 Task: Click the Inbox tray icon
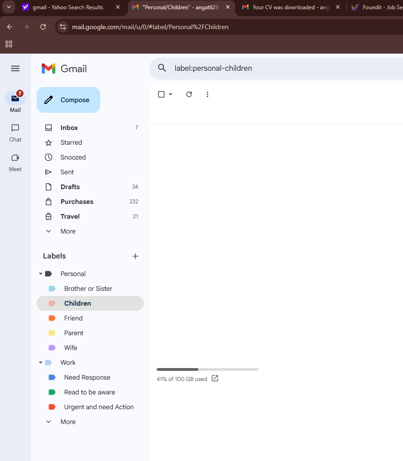49,128
